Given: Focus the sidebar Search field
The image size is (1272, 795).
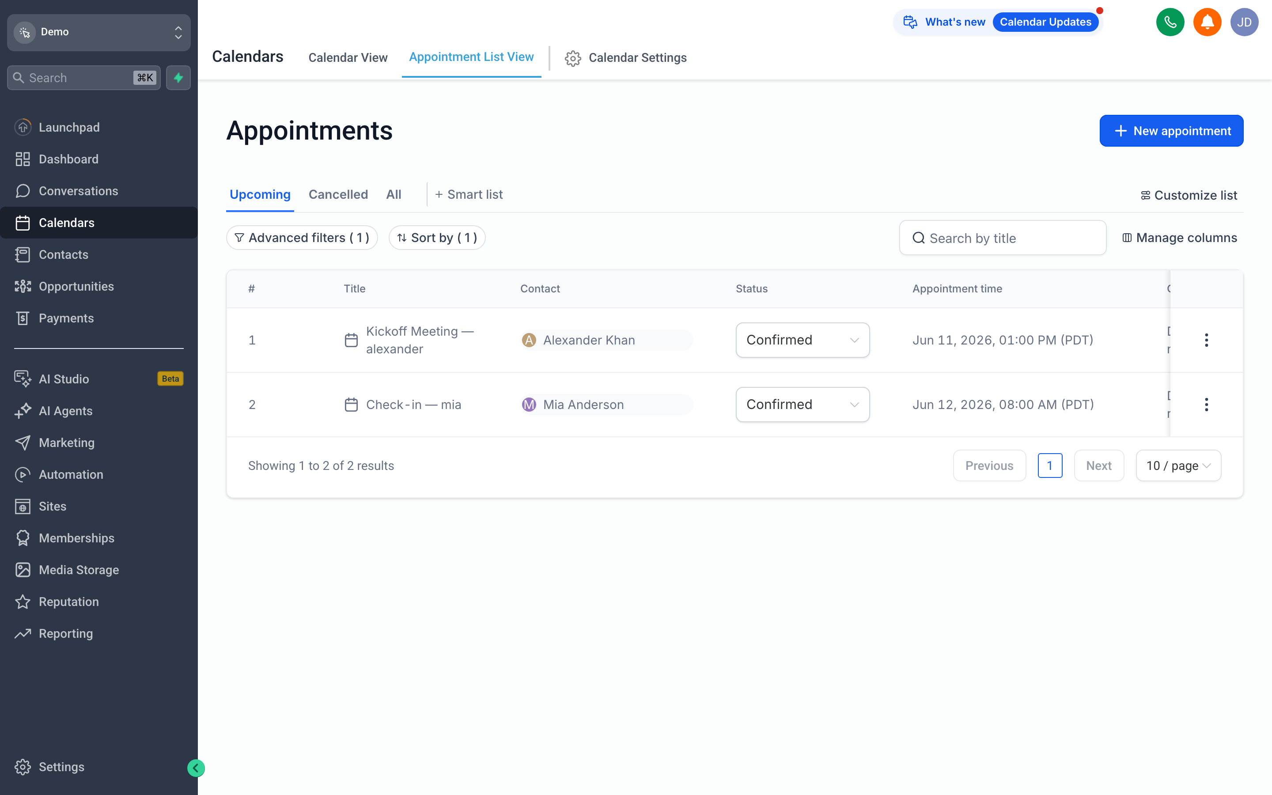Looking at the screenshot, I should 84,78.
